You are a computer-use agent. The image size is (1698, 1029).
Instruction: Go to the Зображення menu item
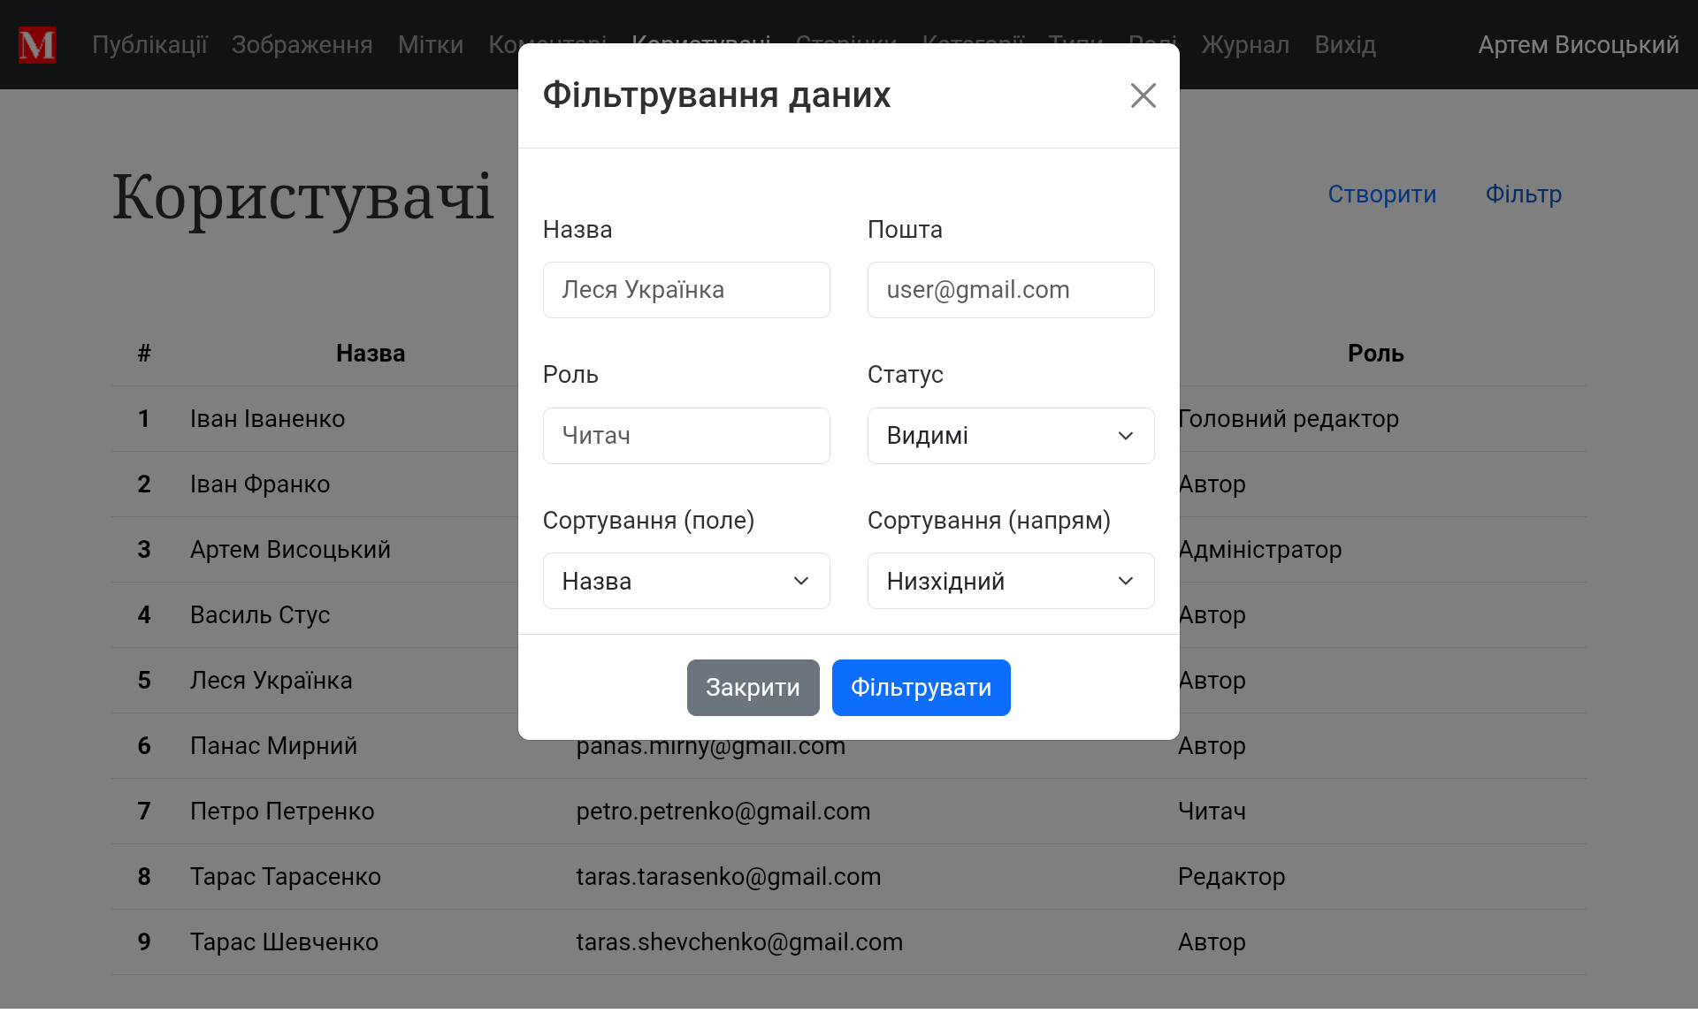pos(302,45)
